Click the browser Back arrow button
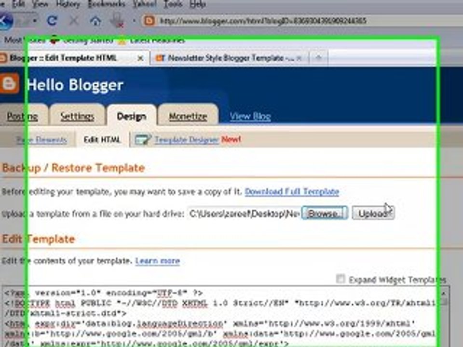The width and height of the screenshot is (463, 347). coord(6,21)
